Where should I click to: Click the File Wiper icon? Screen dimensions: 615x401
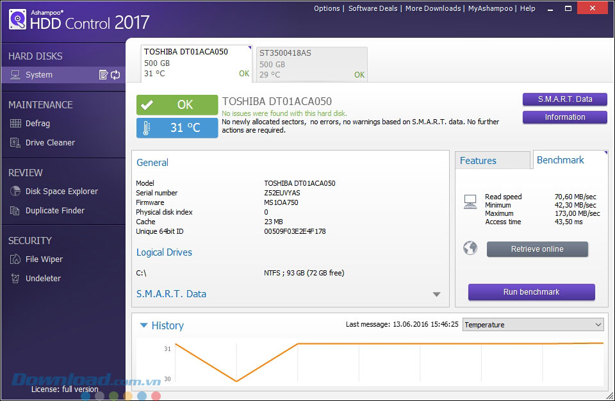(x=15, y=259)
